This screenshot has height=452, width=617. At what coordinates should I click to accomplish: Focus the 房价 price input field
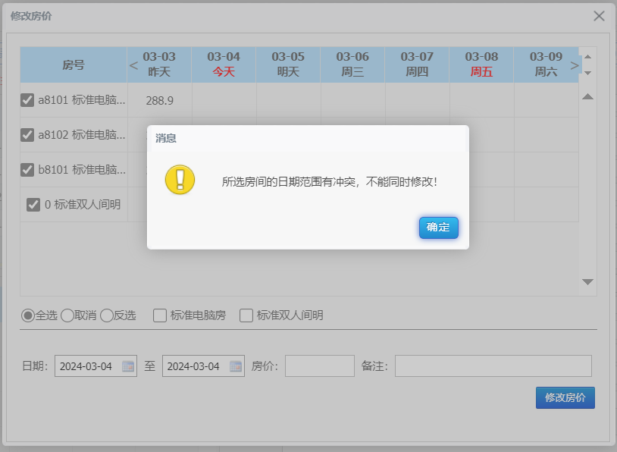click(320, 366)
